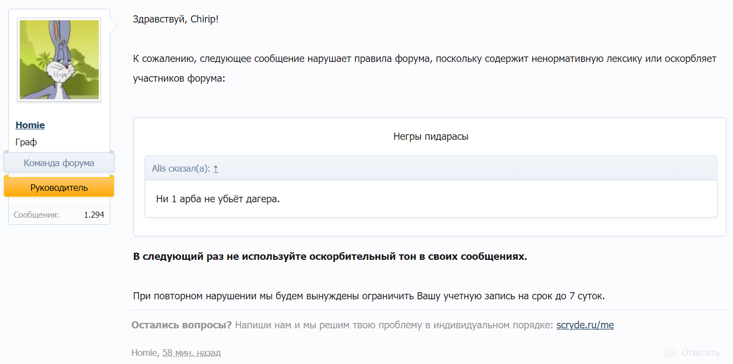Click the Команда форума banner
The width and height of the screenshot is (733, 364).
coord(59,162)
